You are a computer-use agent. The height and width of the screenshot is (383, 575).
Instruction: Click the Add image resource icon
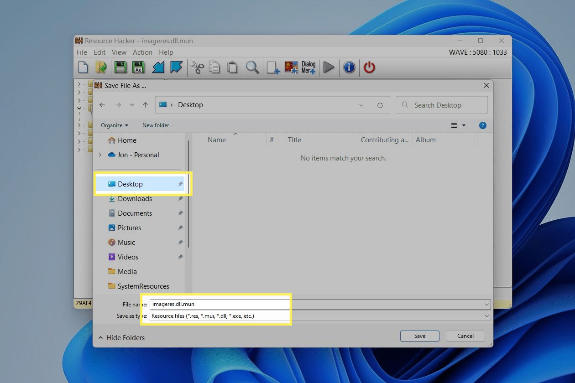(x=291, y=67)
